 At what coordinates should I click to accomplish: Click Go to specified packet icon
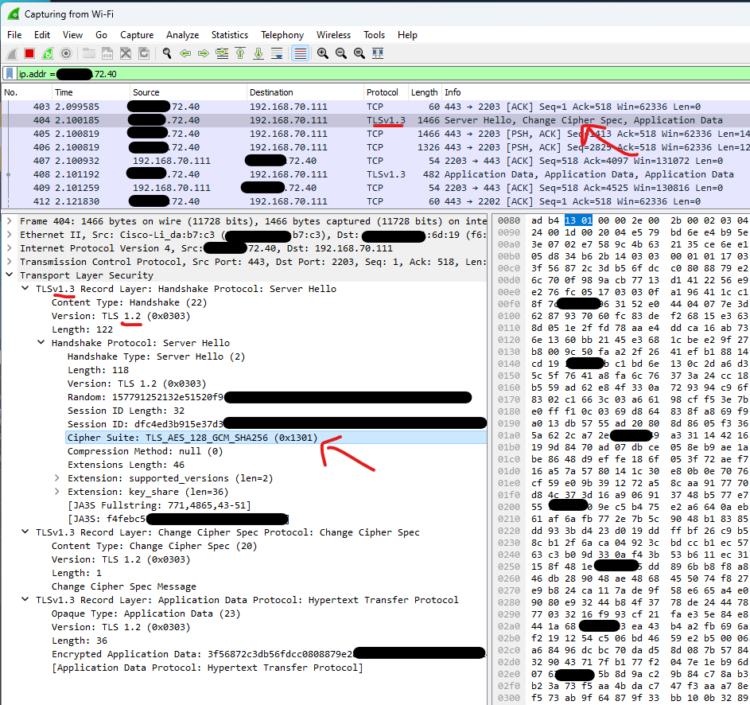(x=222, y=53)
